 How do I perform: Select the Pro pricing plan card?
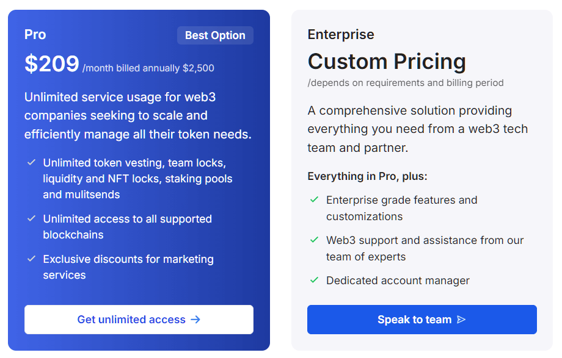click(x=139, y=179)
